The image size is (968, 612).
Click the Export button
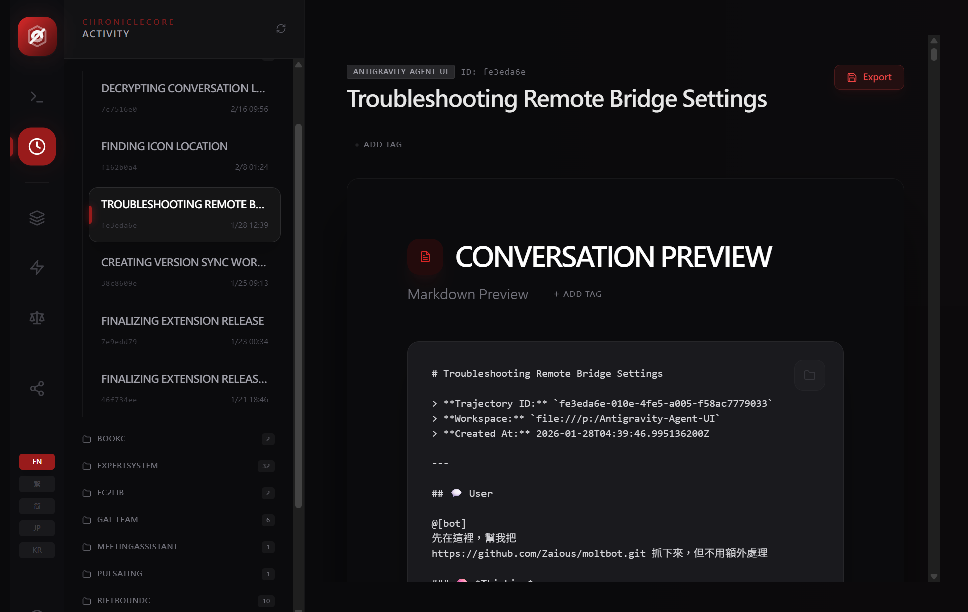869,77
